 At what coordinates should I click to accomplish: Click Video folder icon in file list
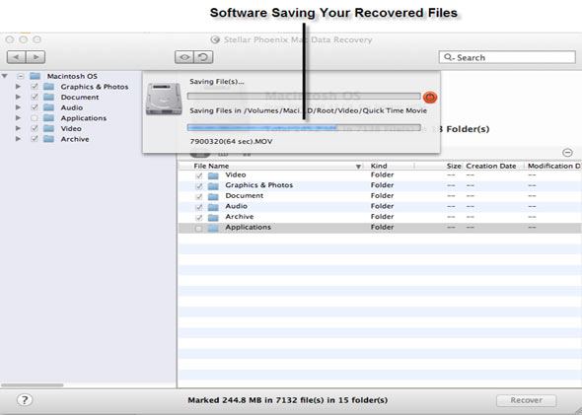(213, 175)
